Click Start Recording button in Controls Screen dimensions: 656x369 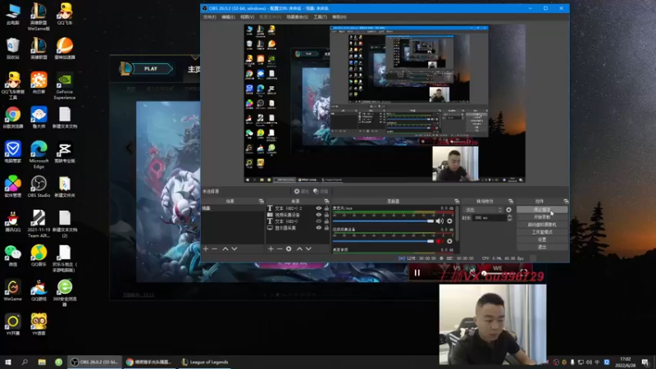click(542, 217)
